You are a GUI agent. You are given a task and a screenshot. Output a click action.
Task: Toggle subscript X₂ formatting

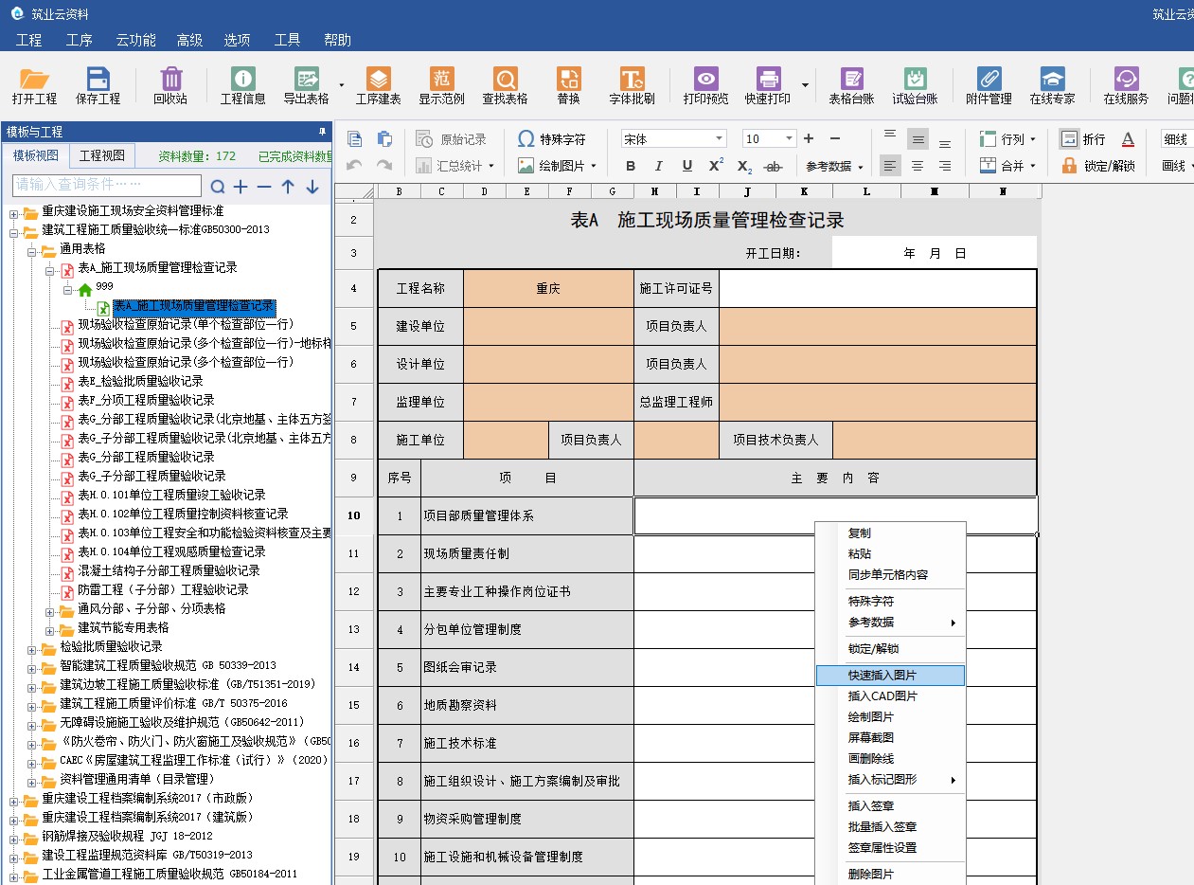(x=745, y=166)
